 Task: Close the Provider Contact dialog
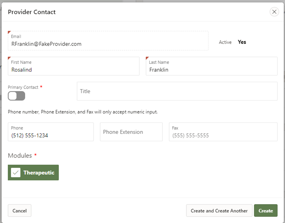[x=274, y=12]
